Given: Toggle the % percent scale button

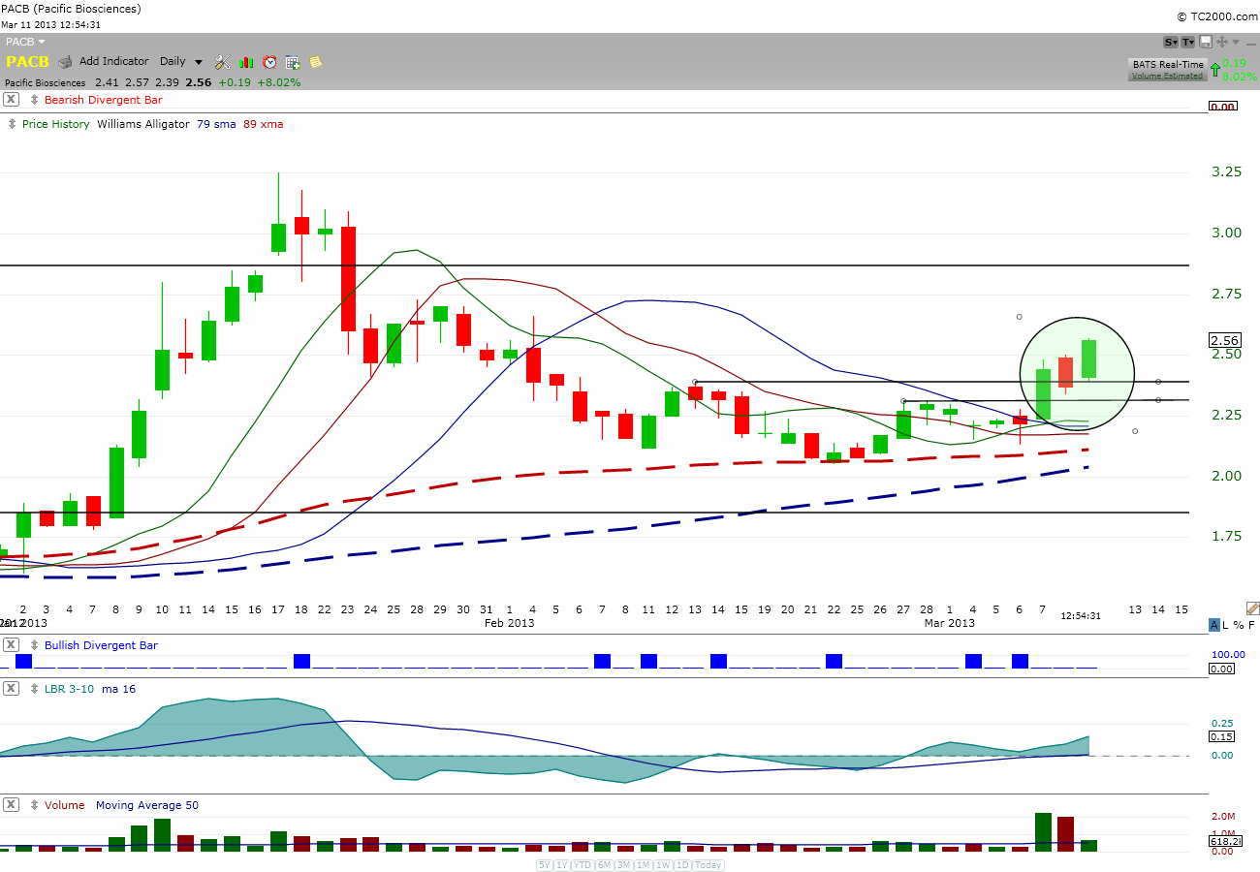Looking at the screenshot, I should (1239, 625).
